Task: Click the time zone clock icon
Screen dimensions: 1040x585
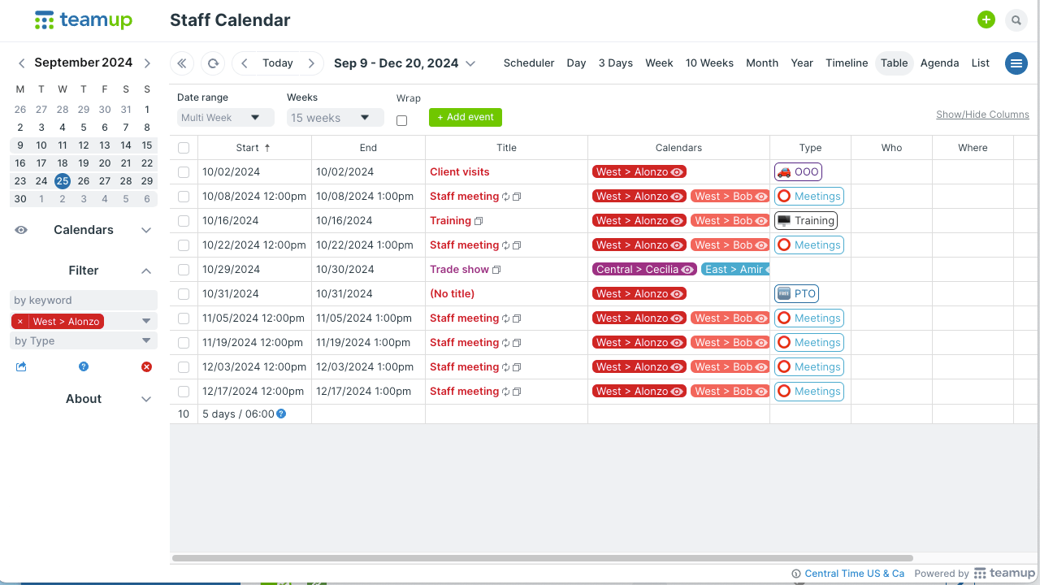Action: [796, 574]
